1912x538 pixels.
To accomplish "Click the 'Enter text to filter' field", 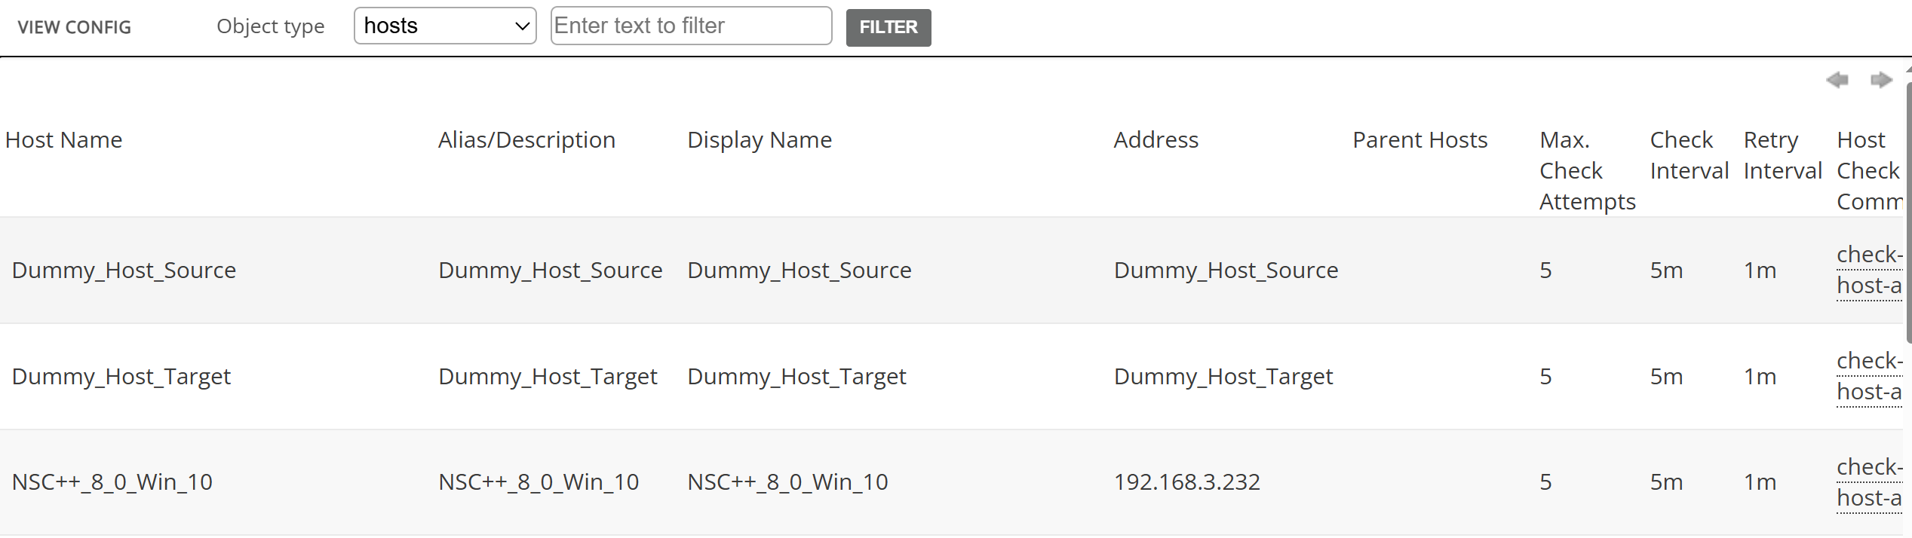I will [691, 26].
